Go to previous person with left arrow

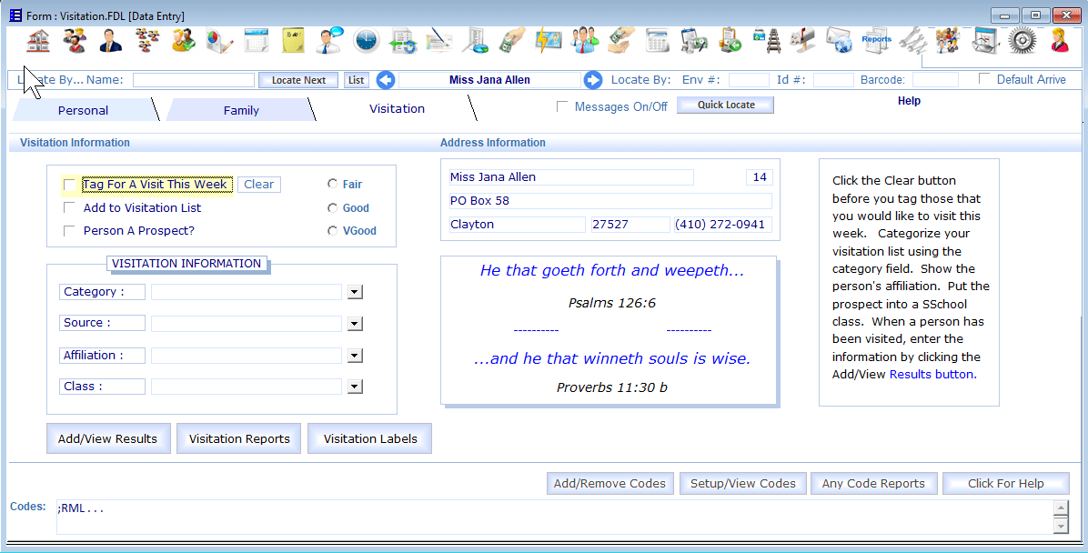386,80
